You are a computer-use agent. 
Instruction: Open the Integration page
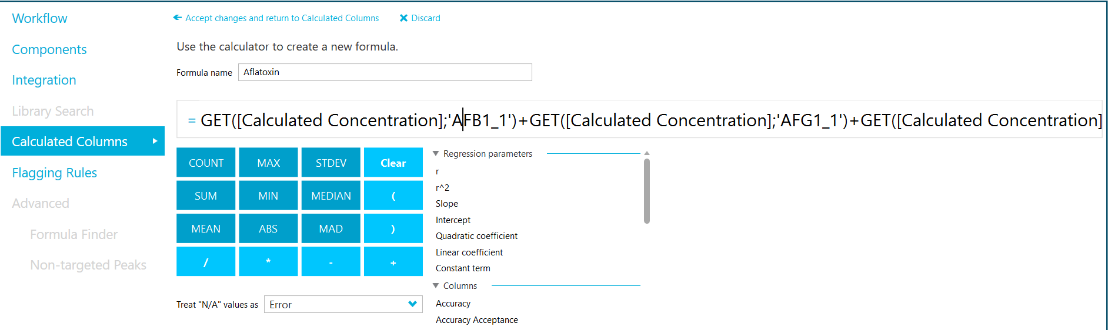click(44, 80)
